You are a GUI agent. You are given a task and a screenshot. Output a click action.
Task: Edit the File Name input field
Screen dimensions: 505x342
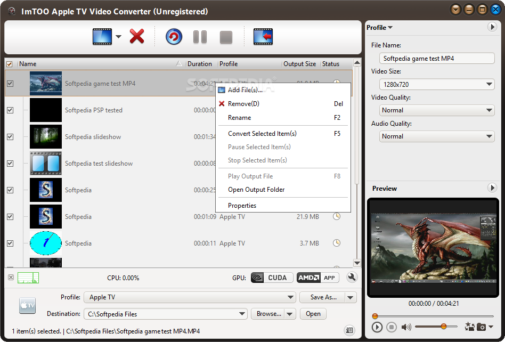click(x=437, y=58)
